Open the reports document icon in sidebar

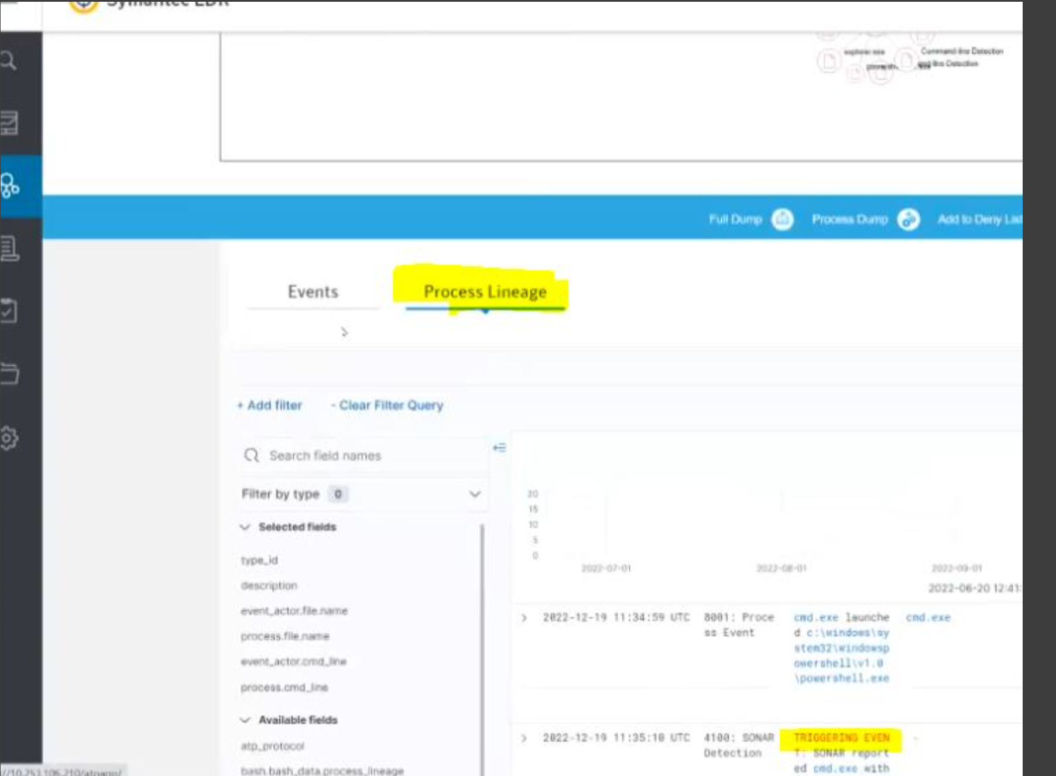point(9,249)
